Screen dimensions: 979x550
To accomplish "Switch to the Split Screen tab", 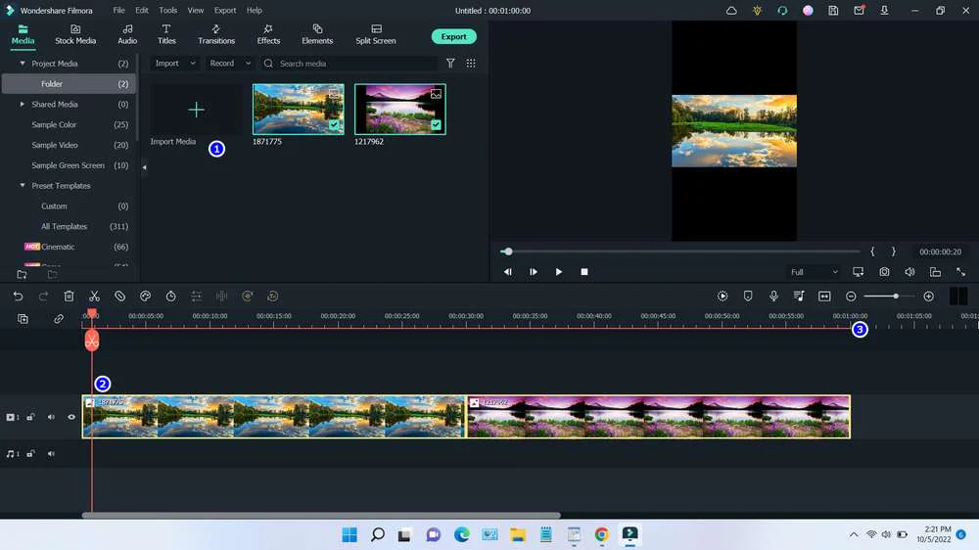I will coord(376,34).
